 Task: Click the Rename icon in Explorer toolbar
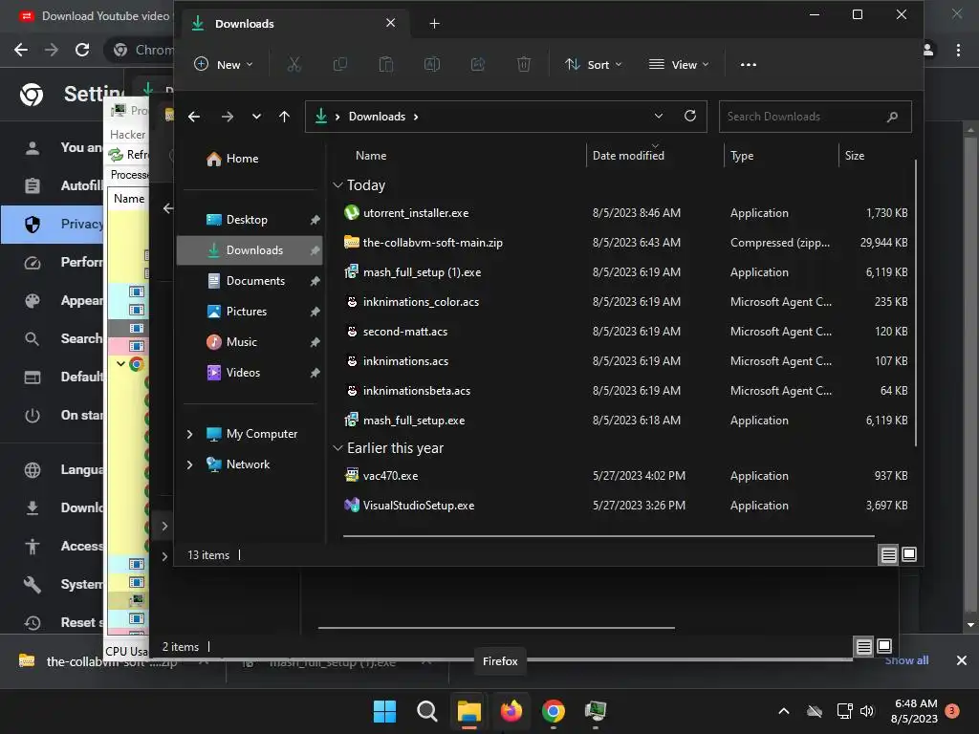point(432,64)
